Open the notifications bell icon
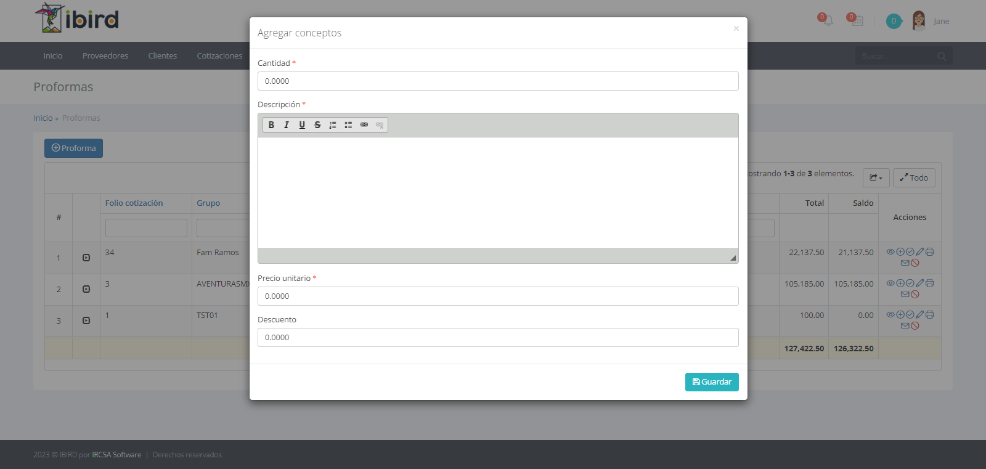The width and height of the screenshot is (986, 469). 827,20
